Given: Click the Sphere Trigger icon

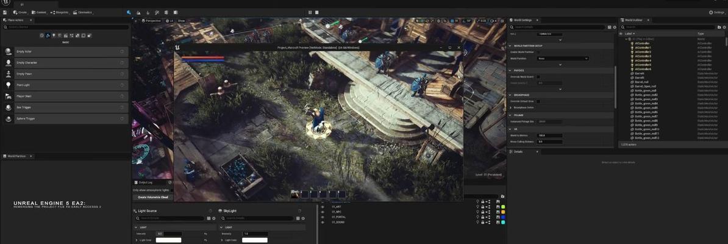Looking at the screenshot, I should click(9, 118).
